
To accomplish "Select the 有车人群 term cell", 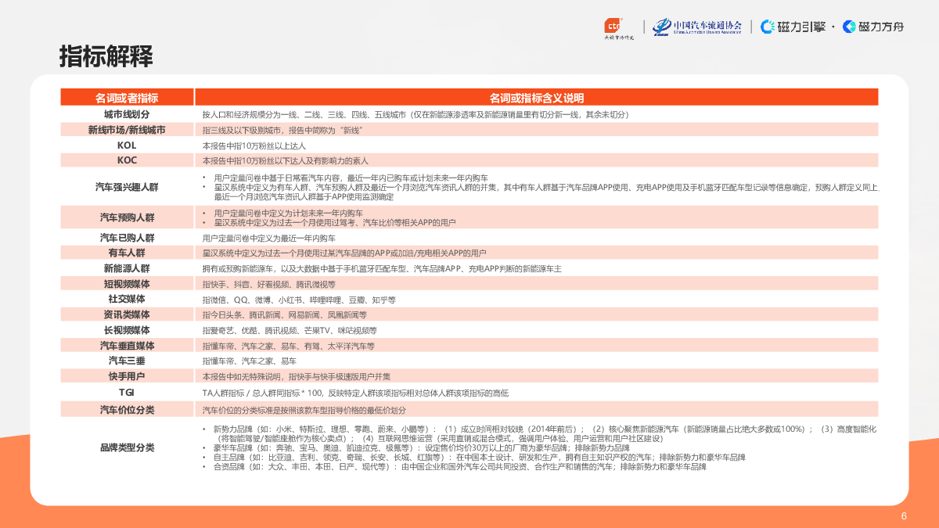I will tap(127, 253).
